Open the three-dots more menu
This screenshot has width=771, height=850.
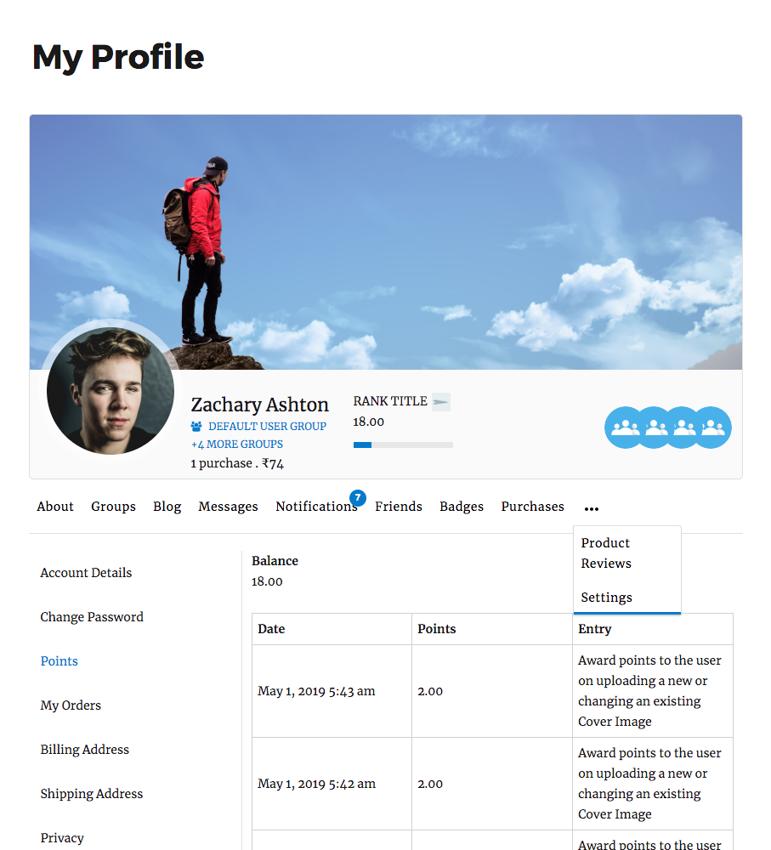pyautogui.click(x=592, y=508)
